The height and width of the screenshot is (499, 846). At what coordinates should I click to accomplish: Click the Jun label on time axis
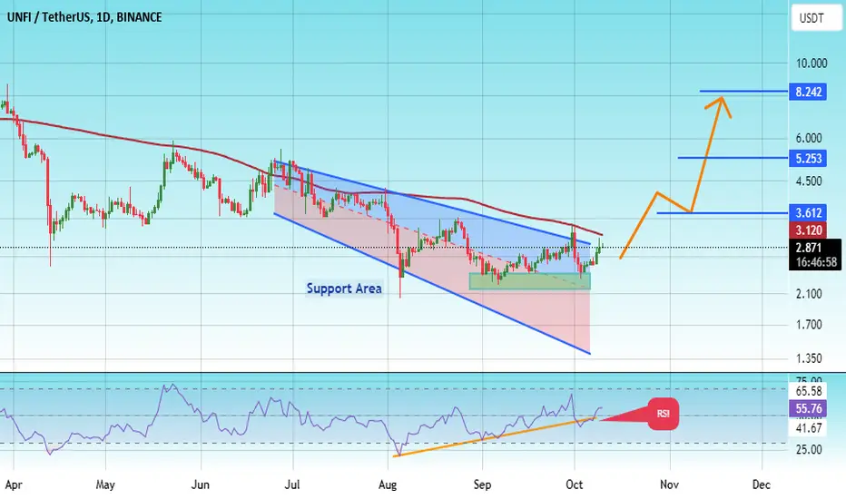201,485
